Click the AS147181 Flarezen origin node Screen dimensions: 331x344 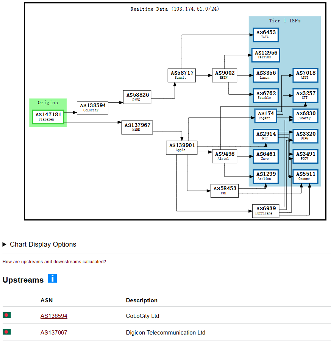(x=48, y=117)
